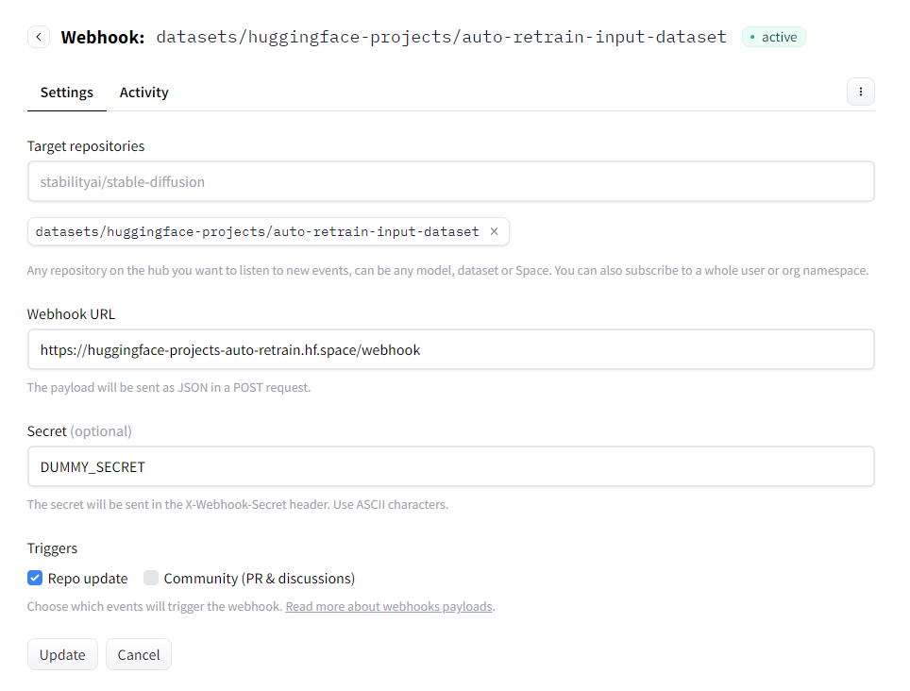Cancel the webhook edits
This screenshot has width=910, height=691.
pyautogui.click(x=138, y=654)
